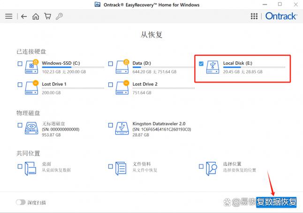Viewport: 303px width, 213px height.
Task: Click the 共同位置 section heading
Action: [x=28, y=153]
